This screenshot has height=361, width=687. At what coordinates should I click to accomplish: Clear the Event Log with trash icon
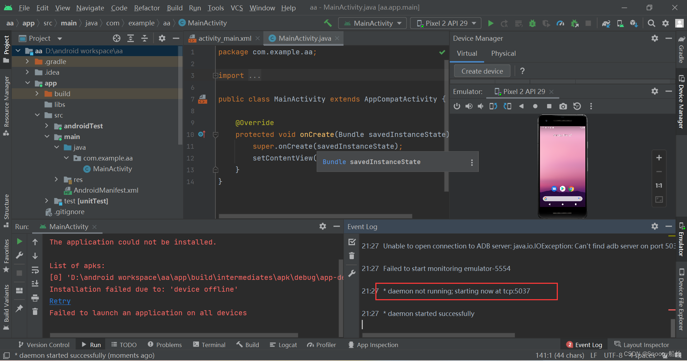point(352,256)
